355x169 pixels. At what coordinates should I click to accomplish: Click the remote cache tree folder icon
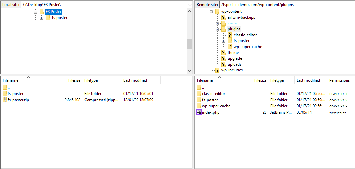point(223,23)
